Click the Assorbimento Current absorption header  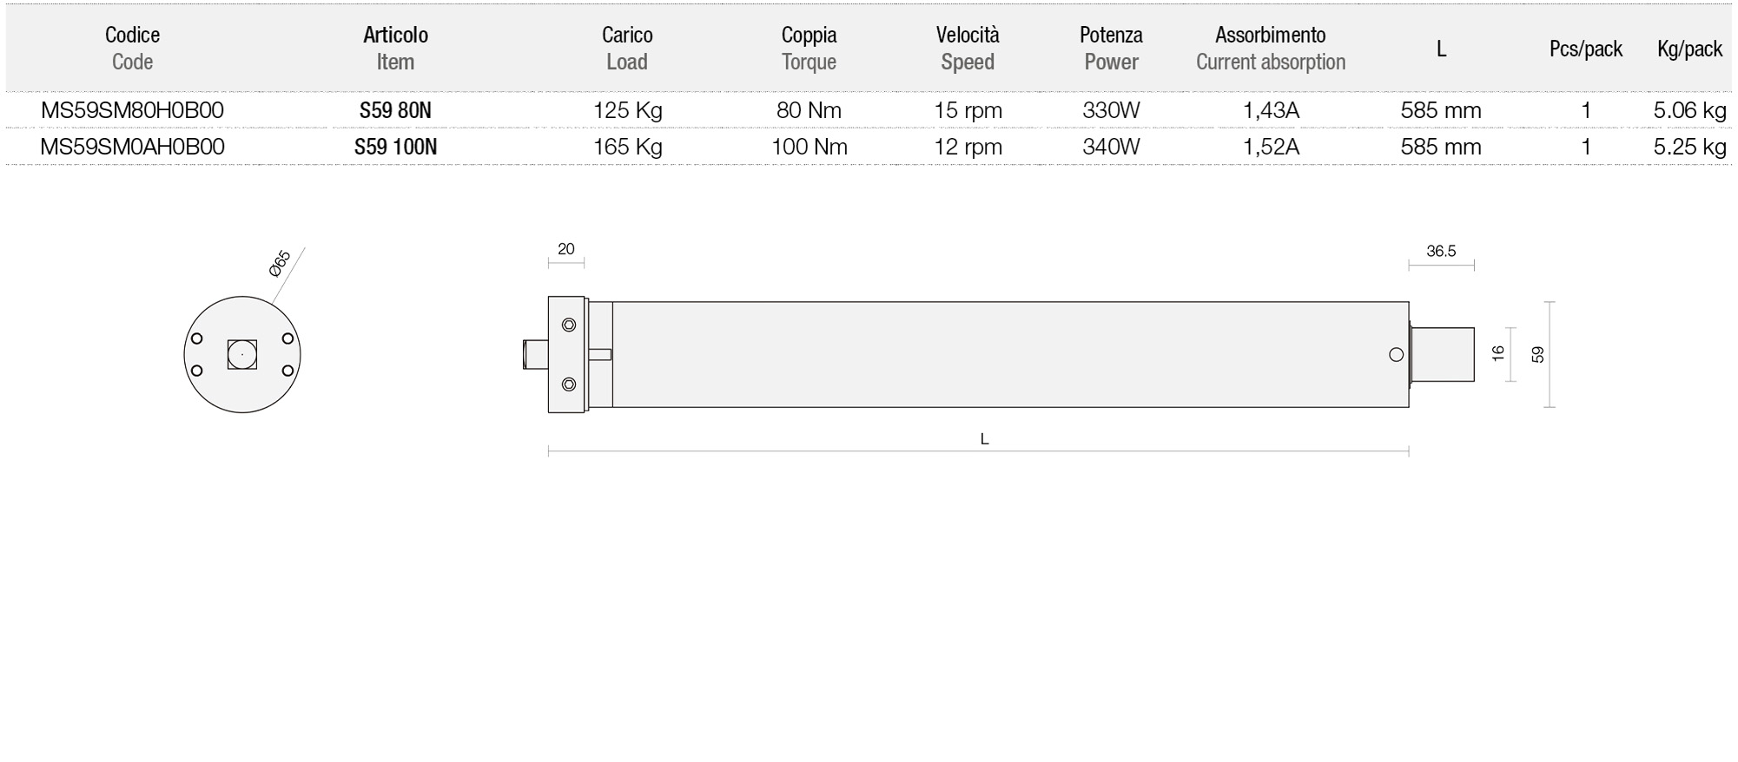1271,48
